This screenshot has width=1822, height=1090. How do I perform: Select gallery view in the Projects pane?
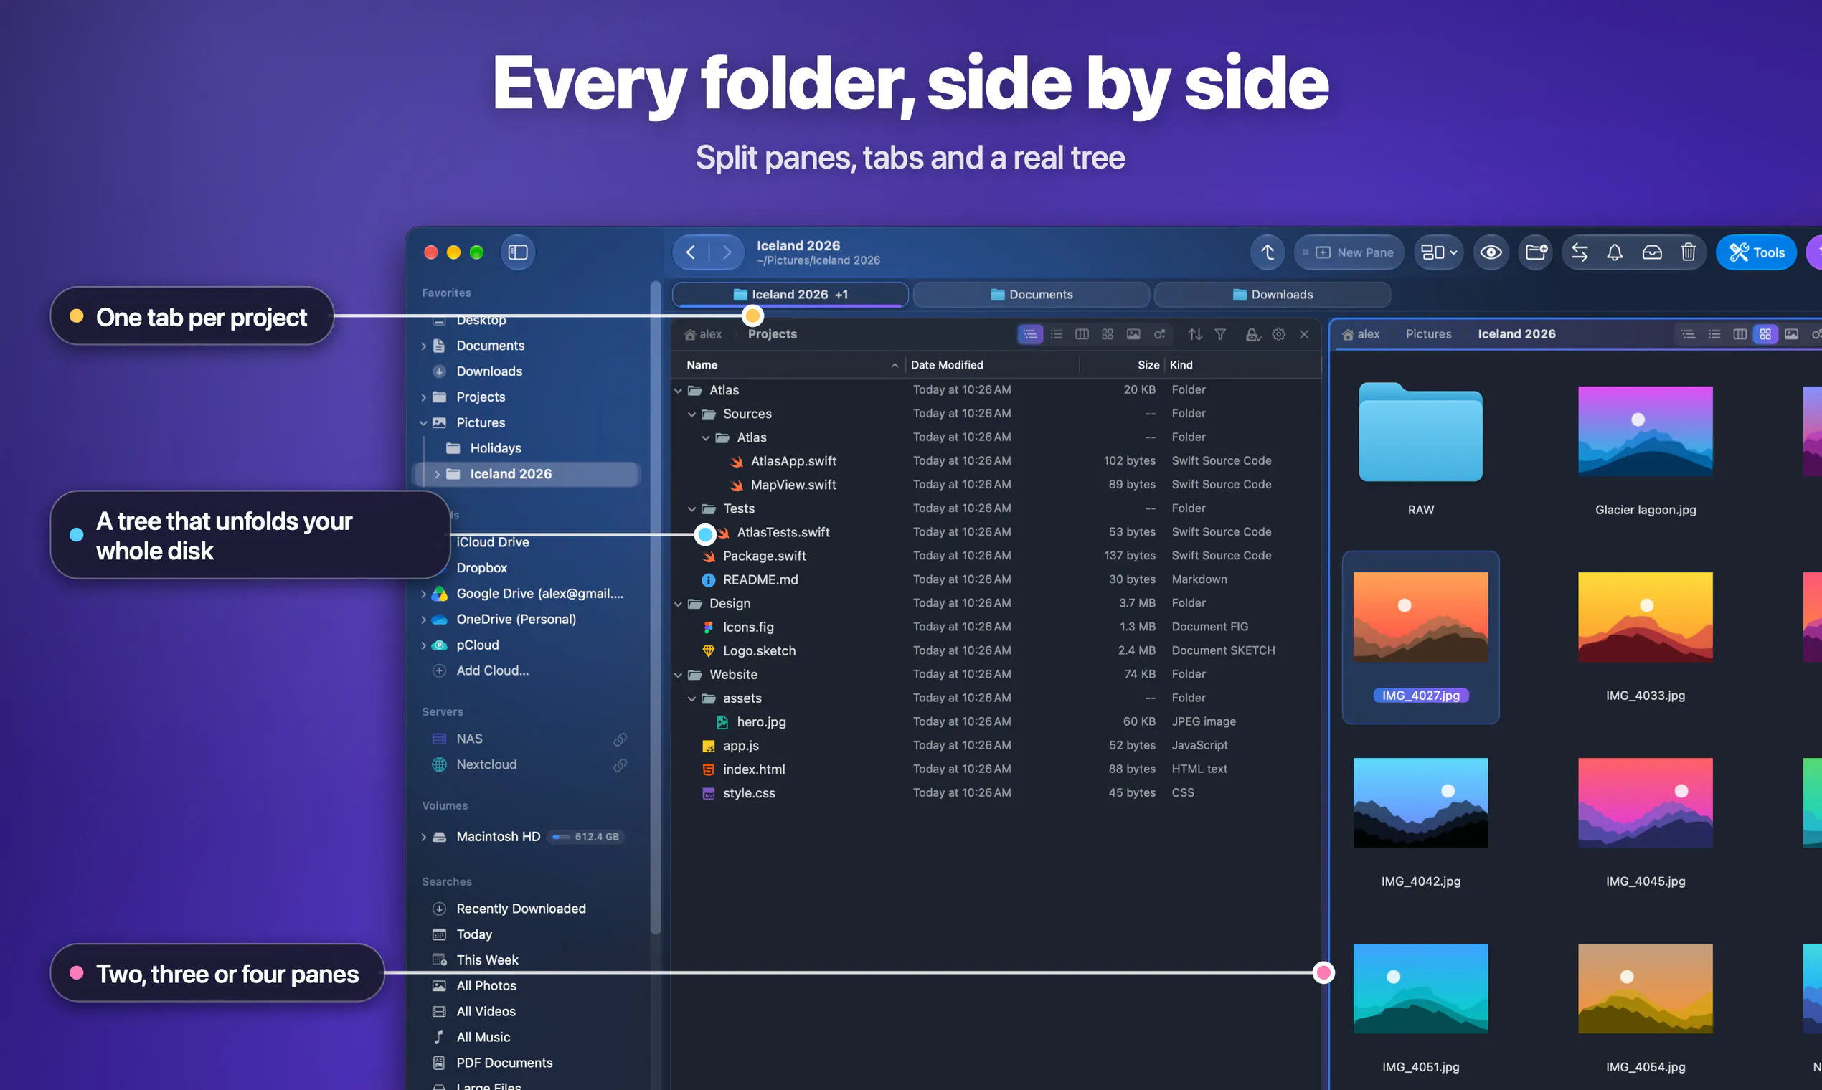click(x=1133, y=334)
